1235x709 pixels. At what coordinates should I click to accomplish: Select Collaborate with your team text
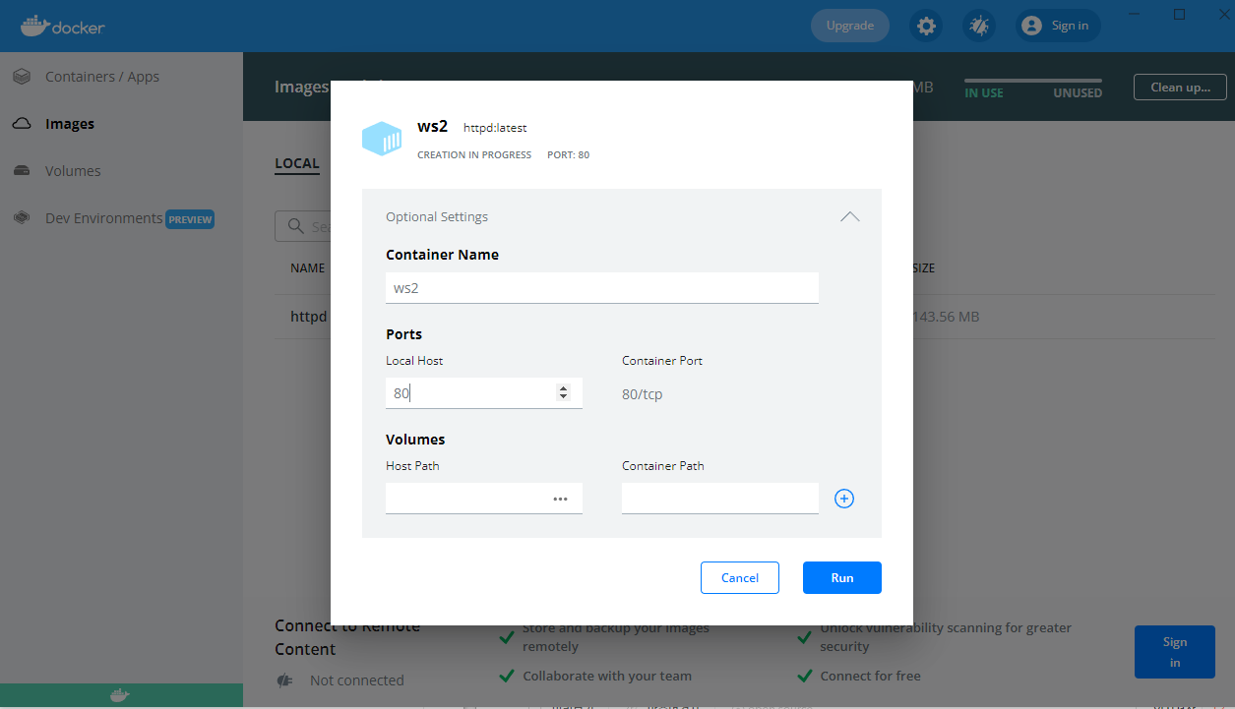click(607, 677)
